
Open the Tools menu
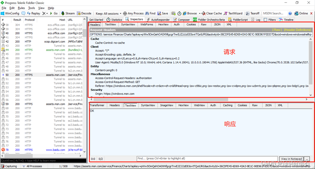pos(32,8)
